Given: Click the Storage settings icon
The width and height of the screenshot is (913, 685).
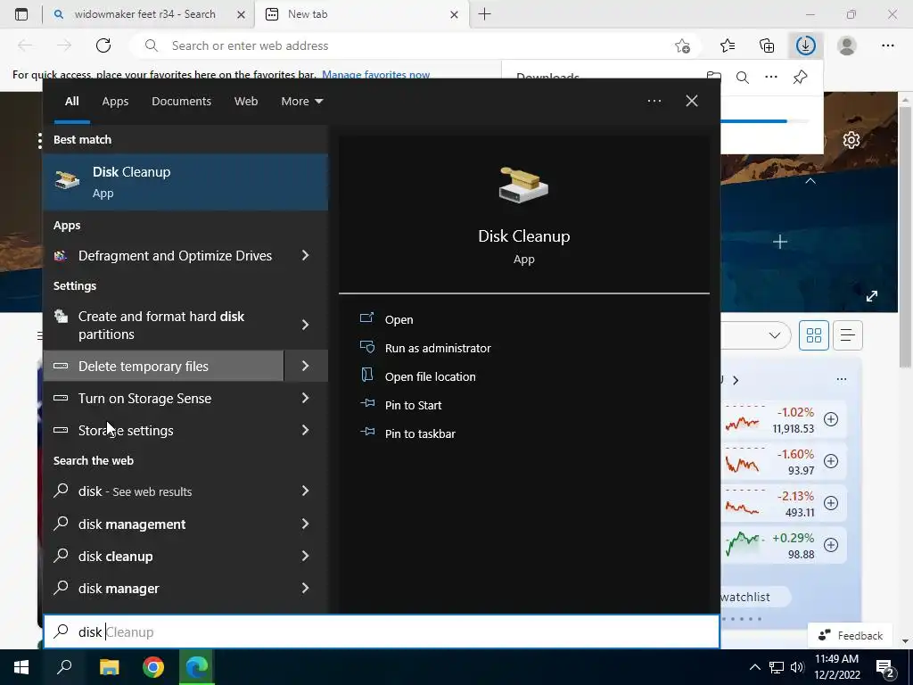Looking at the screenshot, I should click(61, 430).
